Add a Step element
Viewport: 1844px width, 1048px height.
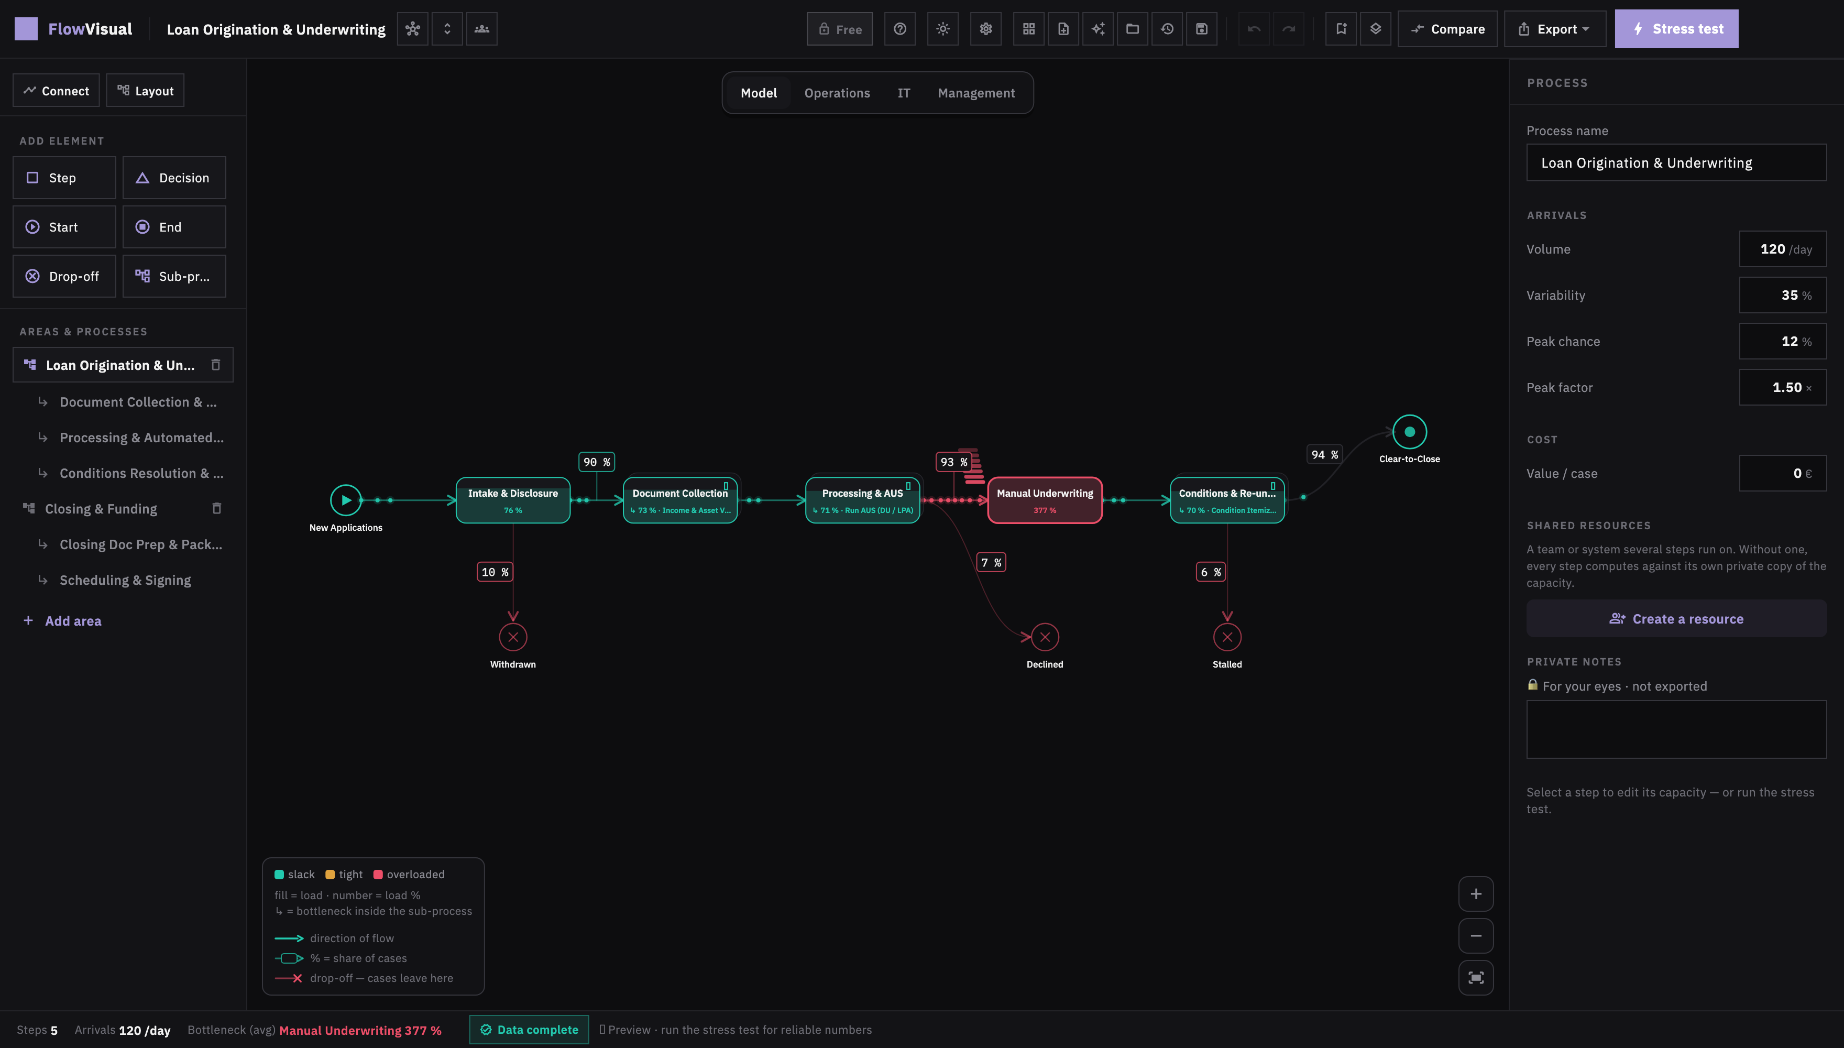(x=64, y=178)
